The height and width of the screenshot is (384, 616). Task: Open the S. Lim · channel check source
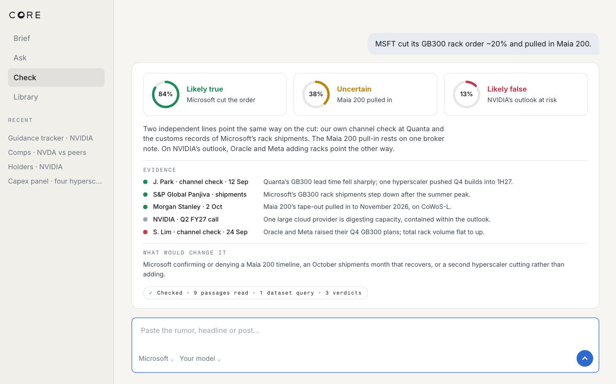pos(200,232)
